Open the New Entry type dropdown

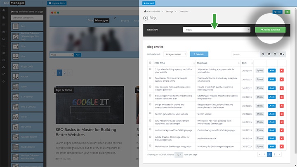217,30
